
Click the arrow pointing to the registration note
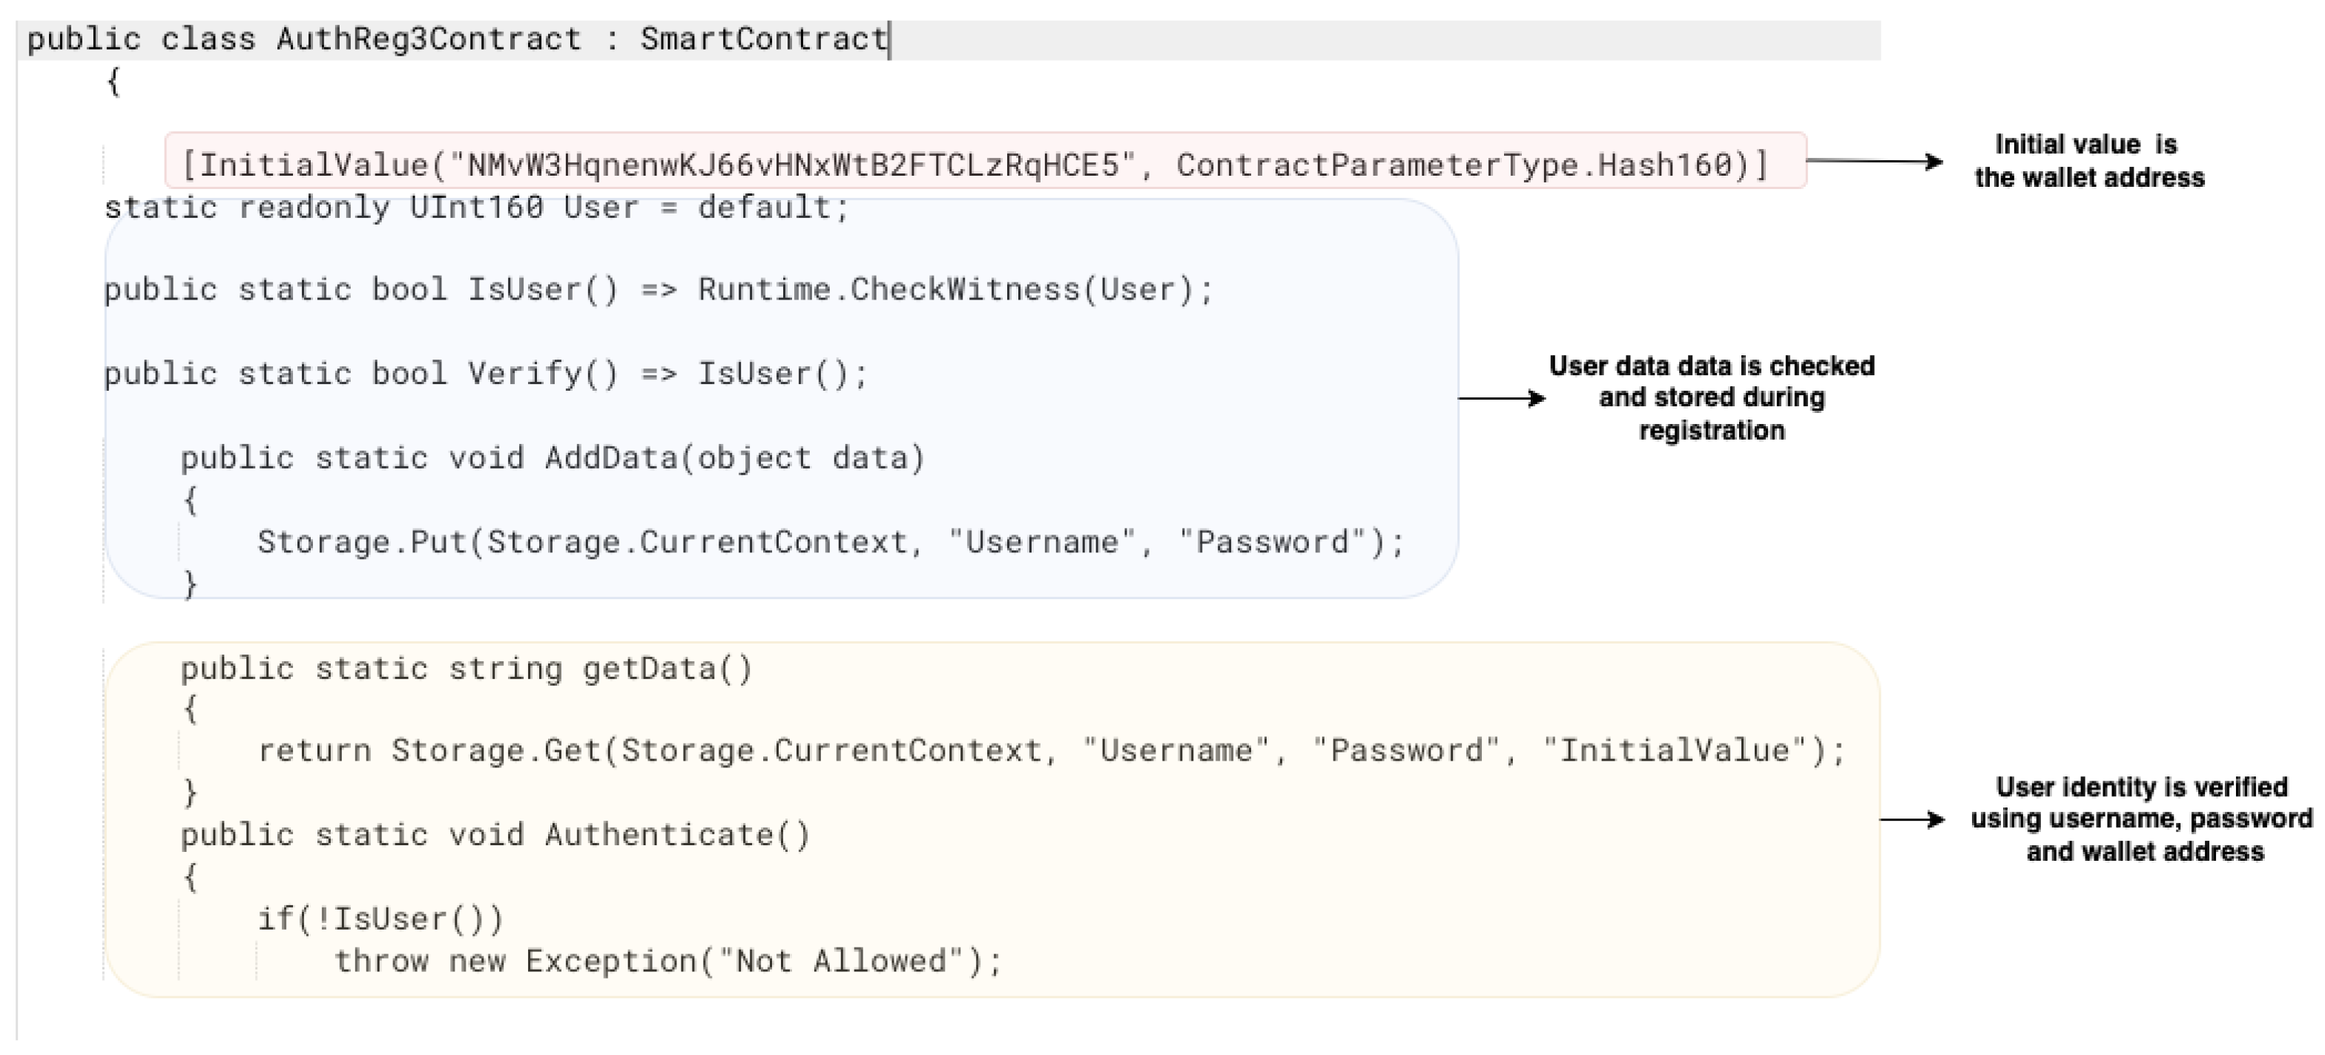[x=1501, y=398]
